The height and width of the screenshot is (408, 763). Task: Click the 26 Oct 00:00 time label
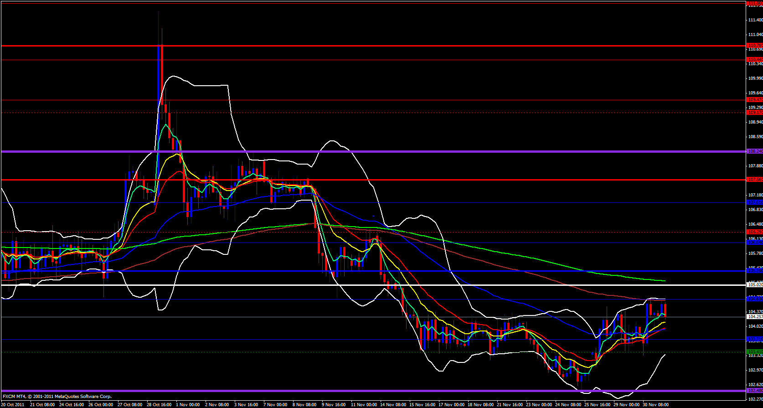(101, 405)
